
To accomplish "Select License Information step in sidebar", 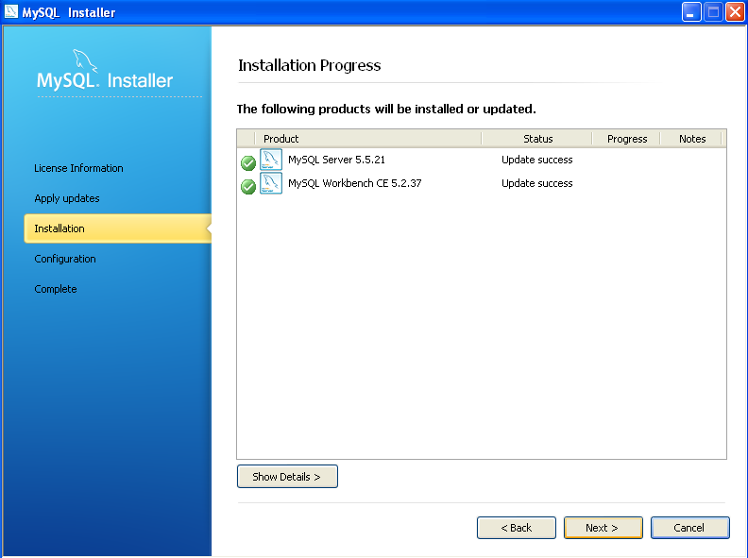I will [78, 168].
